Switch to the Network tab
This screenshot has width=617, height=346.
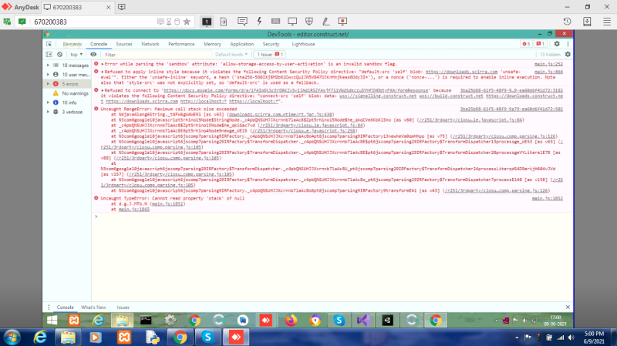tap(150, 44)
